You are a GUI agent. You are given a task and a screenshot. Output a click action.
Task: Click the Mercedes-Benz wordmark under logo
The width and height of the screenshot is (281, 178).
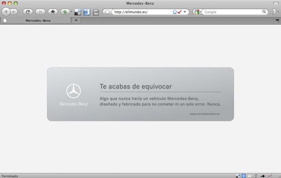[73, 104]
